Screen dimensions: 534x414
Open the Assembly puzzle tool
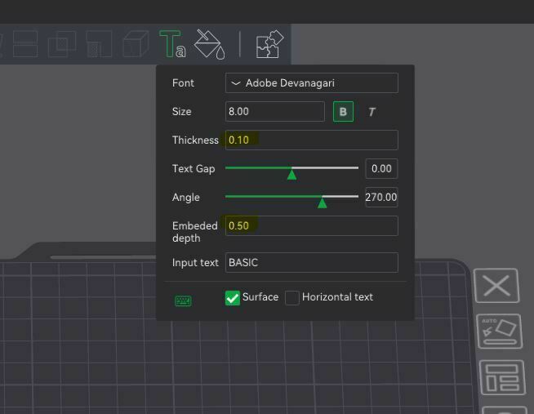(x=269, y=44)
